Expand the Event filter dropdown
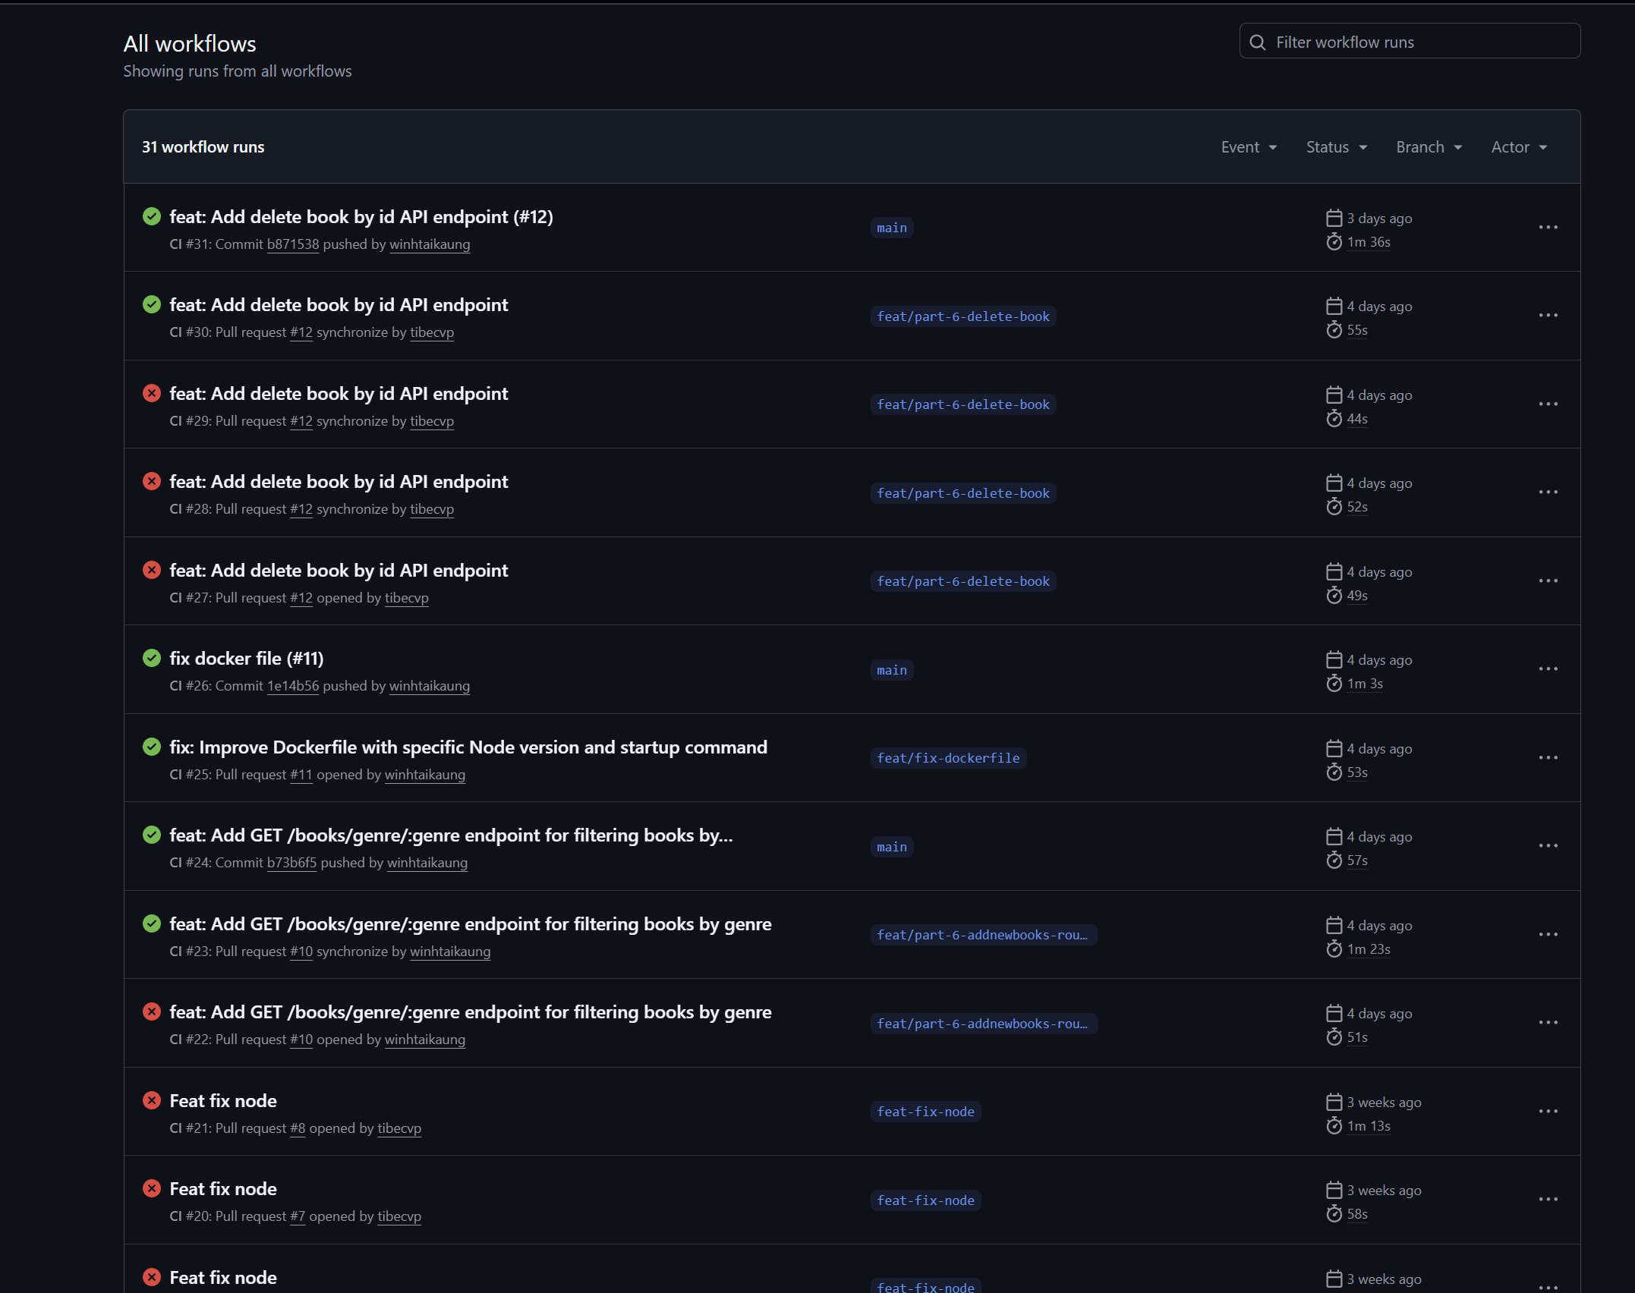The image size is (1635, 1293). click(x=1249, y=147)
